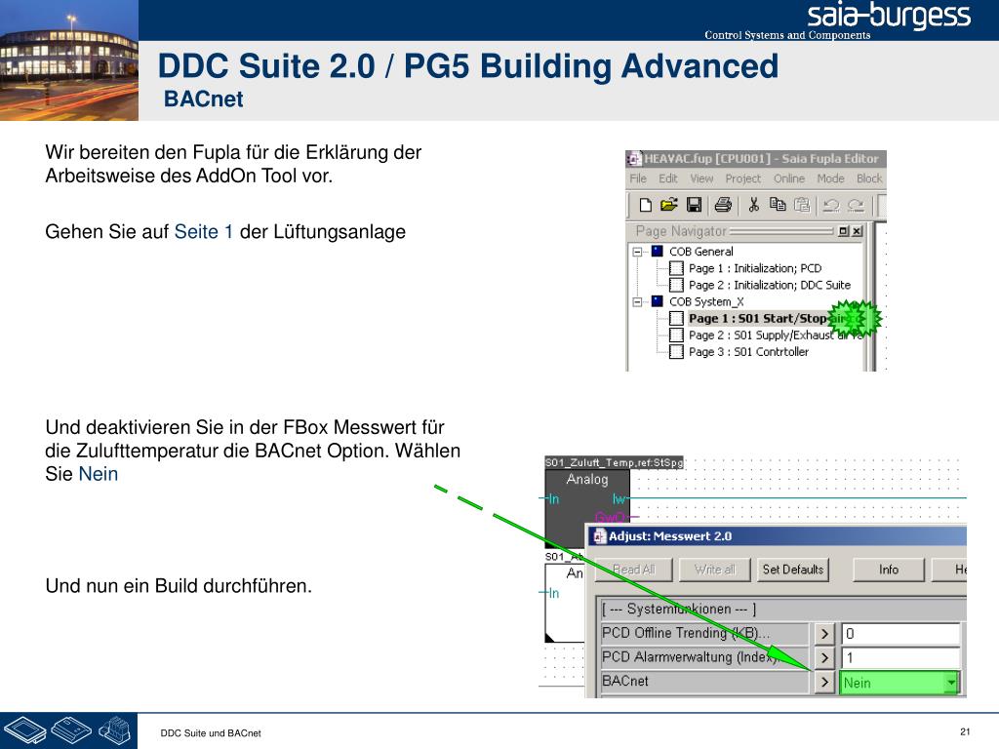Select Page 1 : Initialization; PCD
This screenshot has height=749, width=999.
[755, 268]
